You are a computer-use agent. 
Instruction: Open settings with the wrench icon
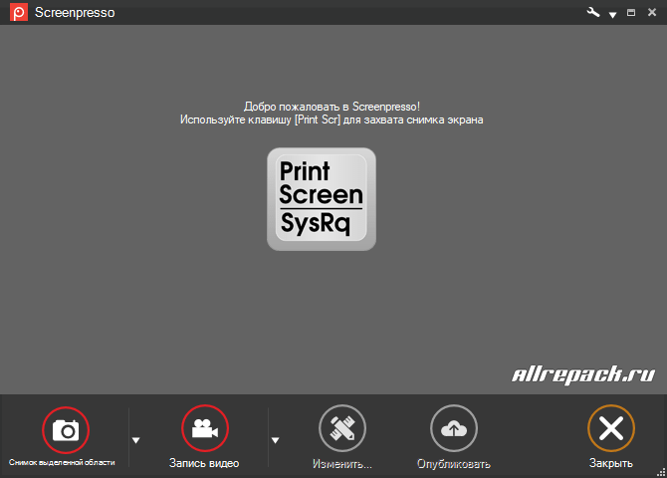[x=593, y=12]
